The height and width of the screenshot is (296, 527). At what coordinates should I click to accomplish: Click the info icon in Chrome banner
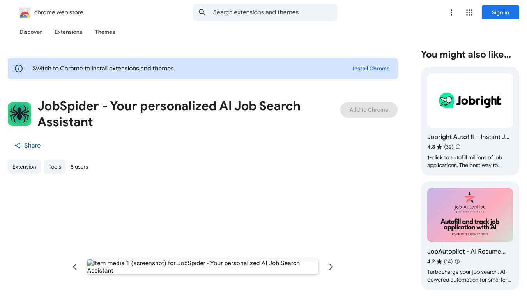click(x=19, y=69)
